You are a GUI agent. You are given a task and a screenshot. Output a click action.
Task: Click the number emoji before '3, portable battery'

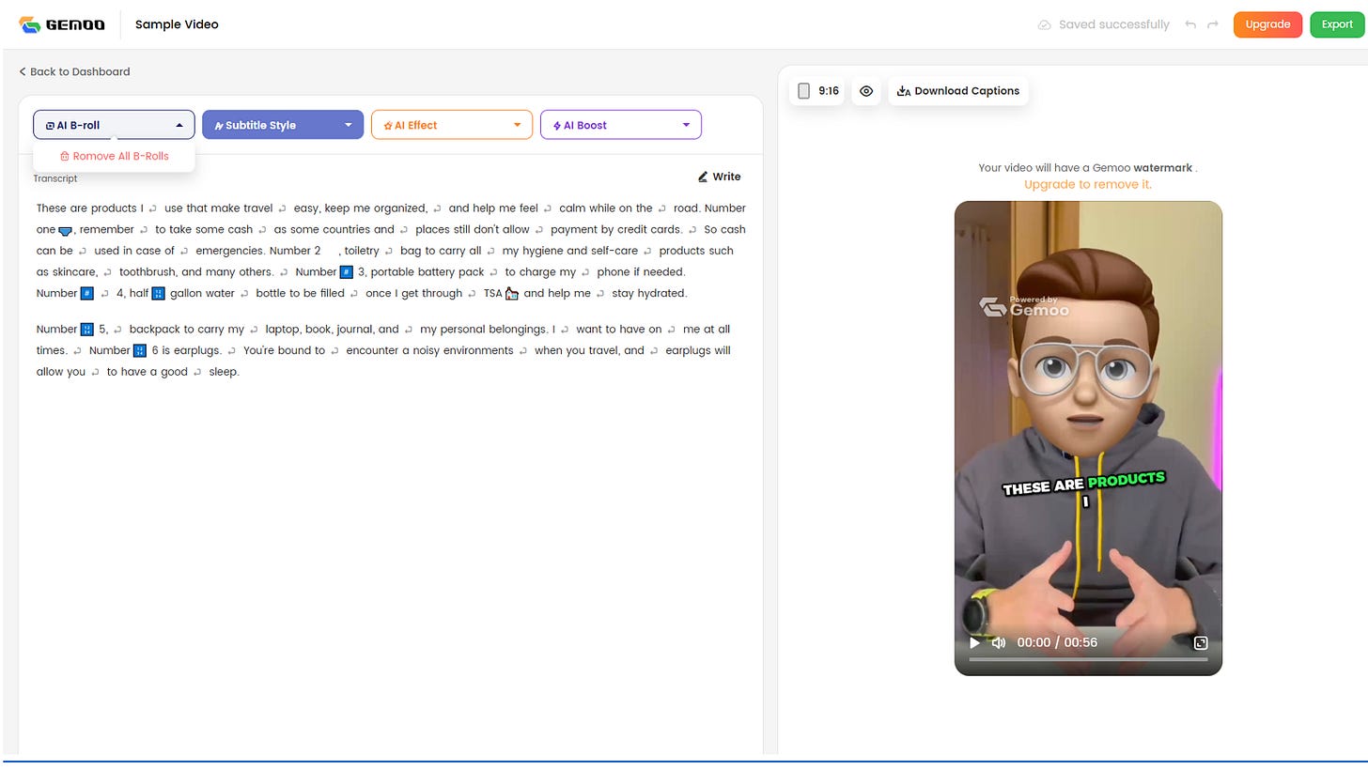click(x=346, y=272)
